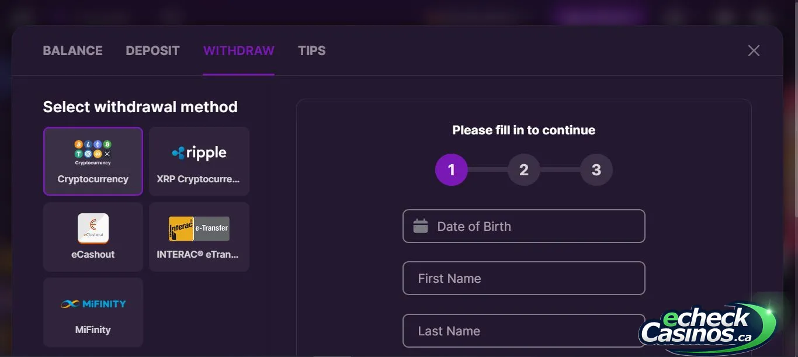The width and height of the screenshot is (798, 357).
Task: Click the calendar icon in Date of Birth
Action: pyautogui.click(x=421, y=226)
